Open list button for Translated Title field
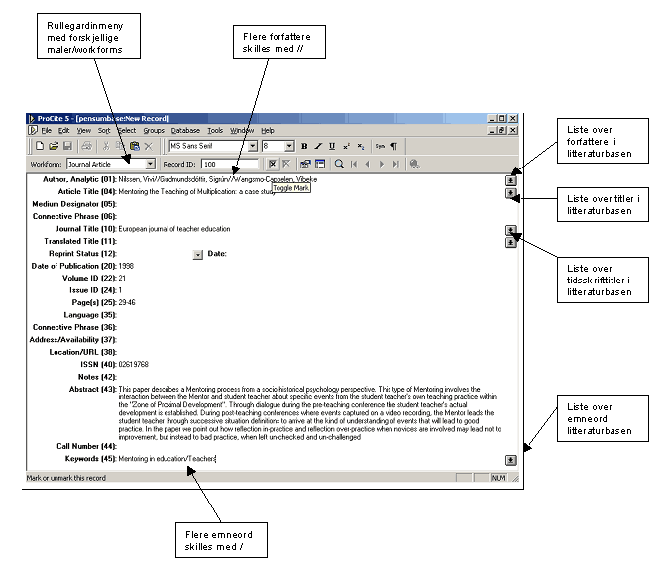668x561 pixels. tap(510, 243)
